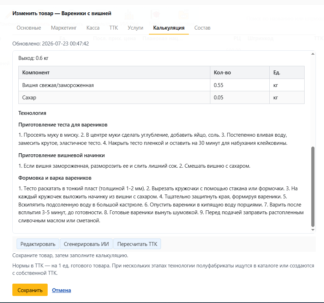Click the Ед. column header
Image resolution: width=324 pixels, height=303 pixels.
click(287, 72)
